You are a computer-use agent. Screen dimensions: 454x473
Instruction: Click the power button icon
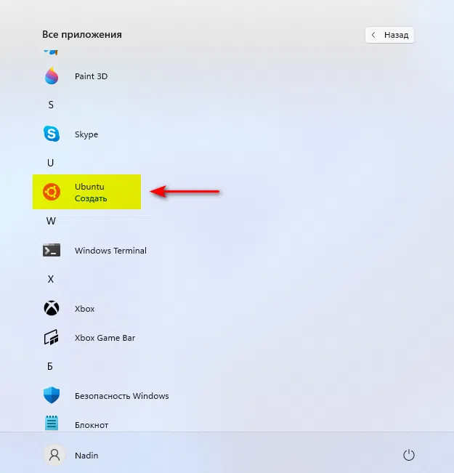[x=409, y=455]
